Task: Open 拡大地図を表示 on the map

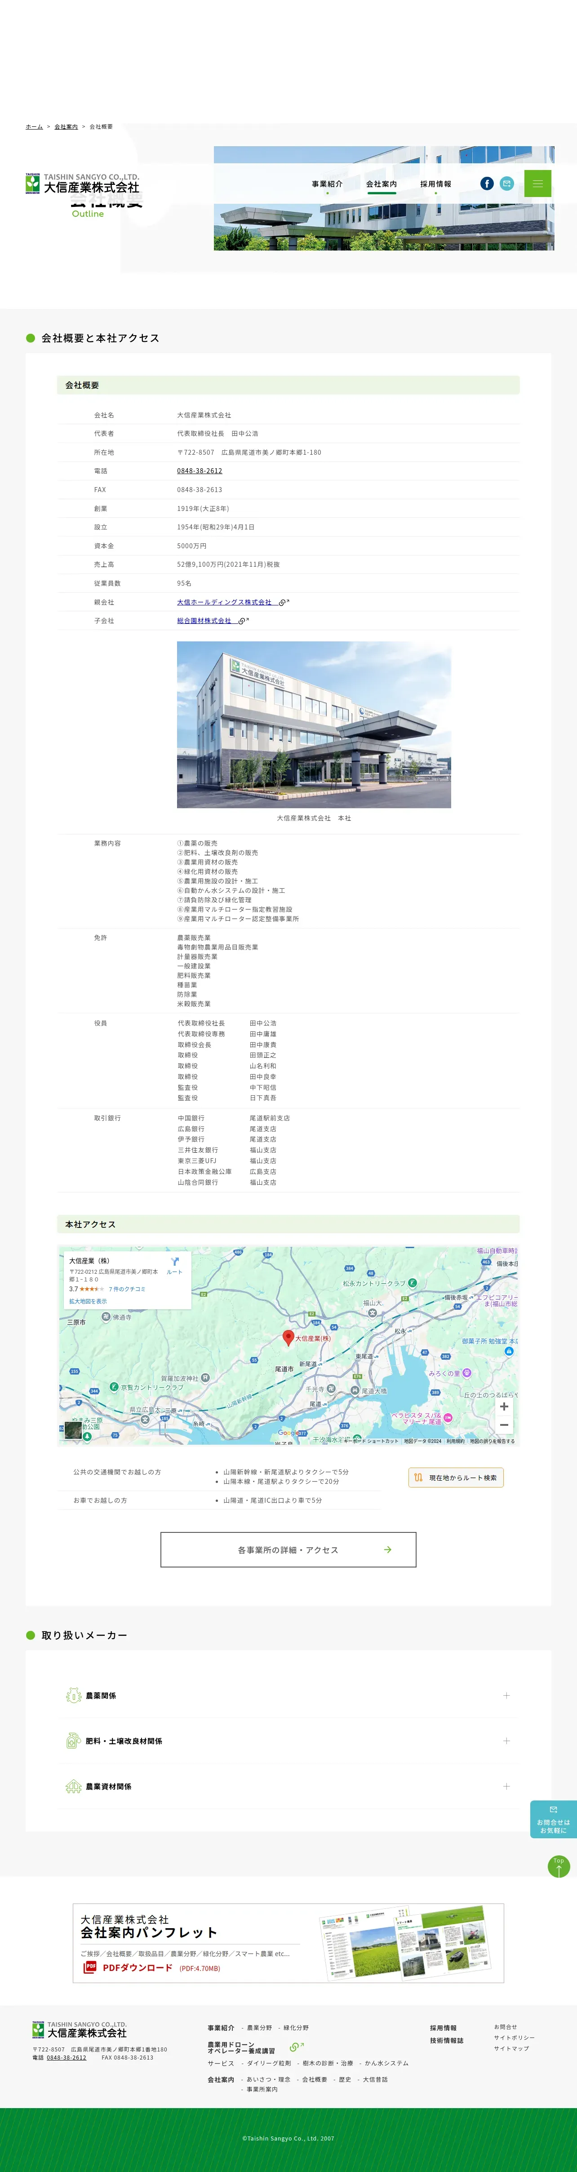Action: pyautogui.click(x=88, y=1301)
